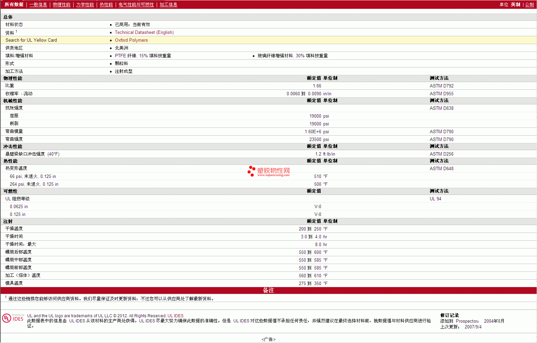Click 上次更新 date 2007/9/4

pyautogui.click(x=473, y=327)
